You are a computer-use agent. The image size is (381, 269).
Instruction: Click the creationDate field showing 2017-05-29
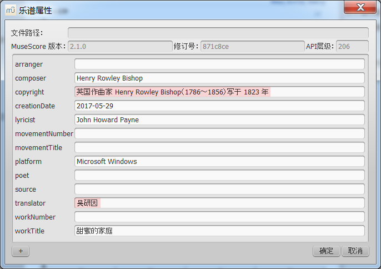219,106
